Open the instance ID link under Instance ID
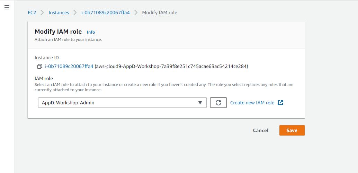This screenshot has height=173, width=358. pos(69,66)
